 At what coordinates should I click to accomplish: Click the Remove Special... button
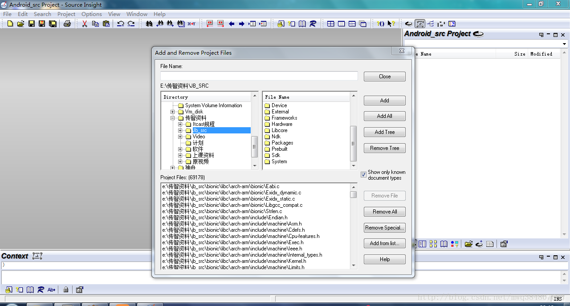click(x=385, y=228)
